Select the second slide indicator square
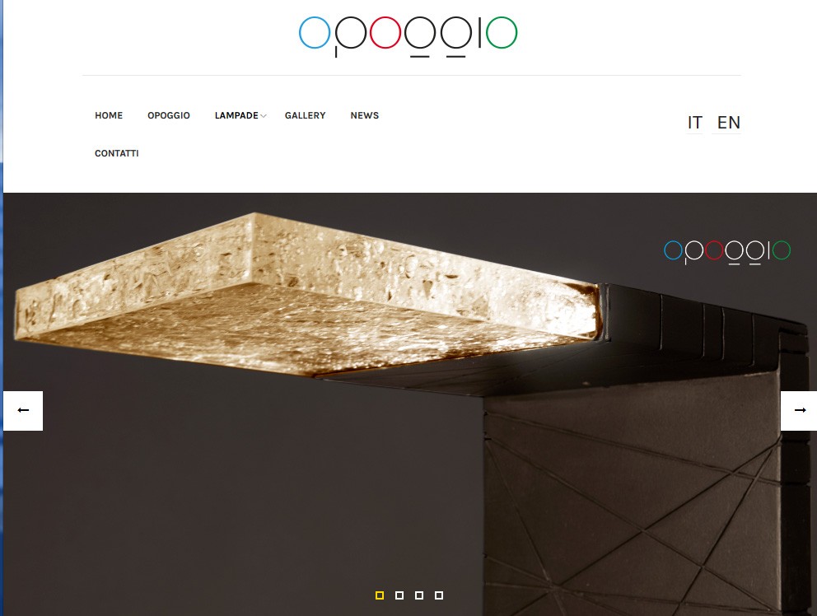 pyautogui.click(x=399, y=595)
